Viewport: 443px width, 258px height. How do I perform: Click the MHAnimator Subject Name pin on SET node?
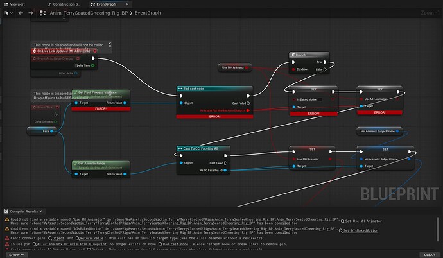click(361, 159)
